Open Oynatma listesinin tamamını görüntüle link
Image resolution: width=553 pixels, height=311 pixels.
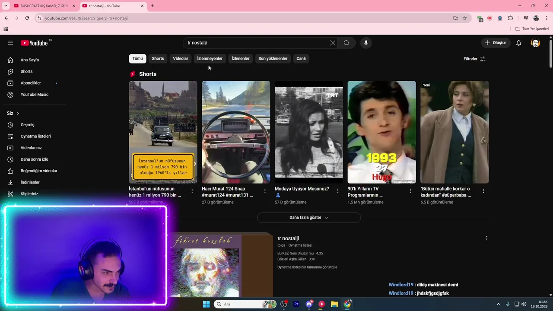[x=307, y=267]
